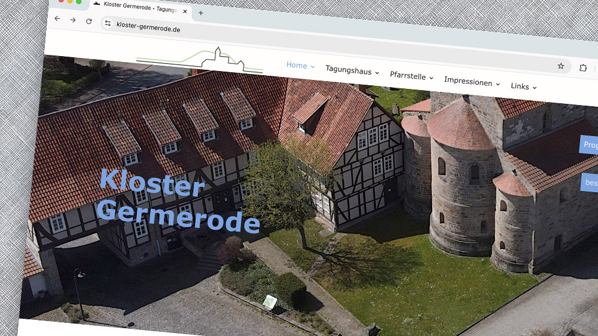Image resolution: width=598 pixels, height=336 pixels.
Task: Click the blue 'Prog' button at right edge
Action: click(588, 144)
